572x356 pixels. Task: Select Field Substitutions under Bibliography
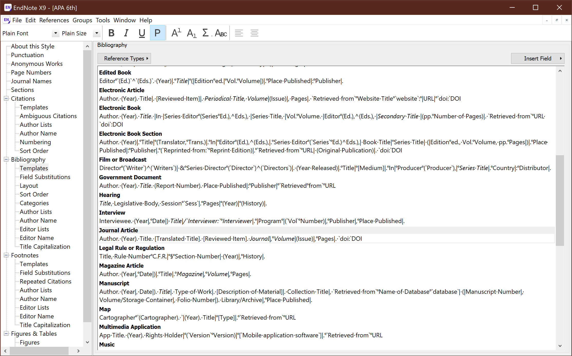tap(45, 177)
